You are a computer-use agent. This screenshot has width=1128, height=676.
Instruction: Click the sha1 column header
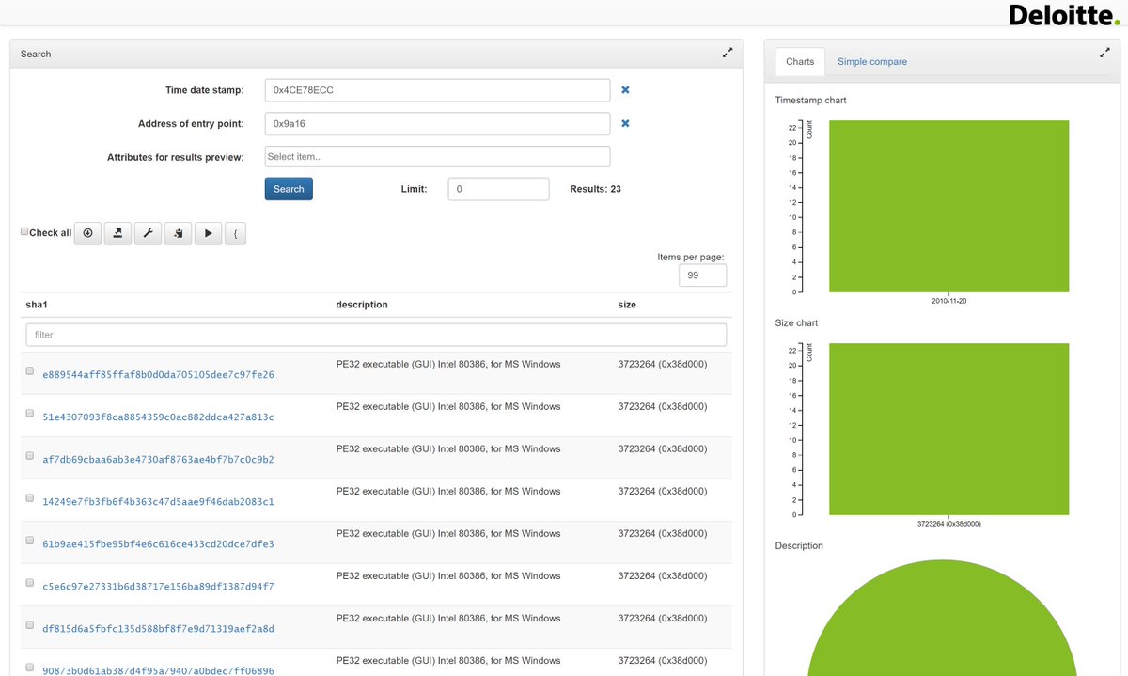click(x=36, y=305)
